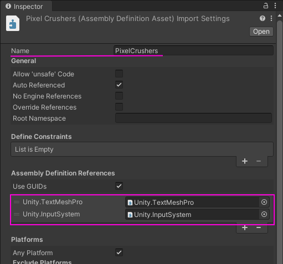Click the Assembly Definition References heading
Viewport: 283px width, 264px height.
[x=63, y=173]
